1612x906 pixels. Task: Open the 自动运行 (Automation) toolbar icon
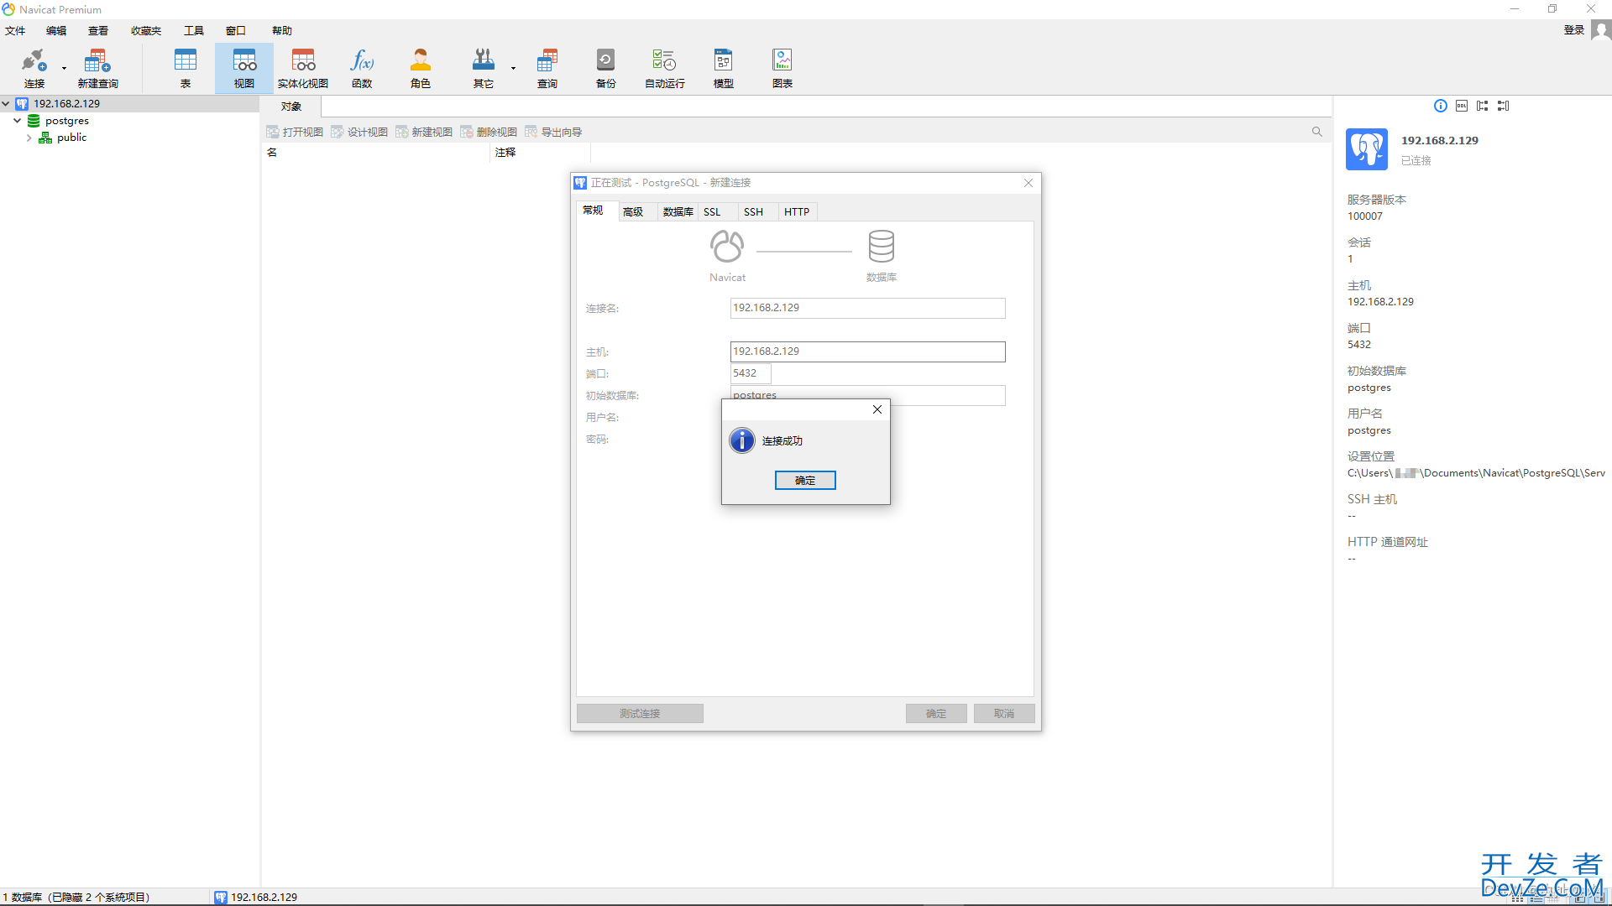664,68
